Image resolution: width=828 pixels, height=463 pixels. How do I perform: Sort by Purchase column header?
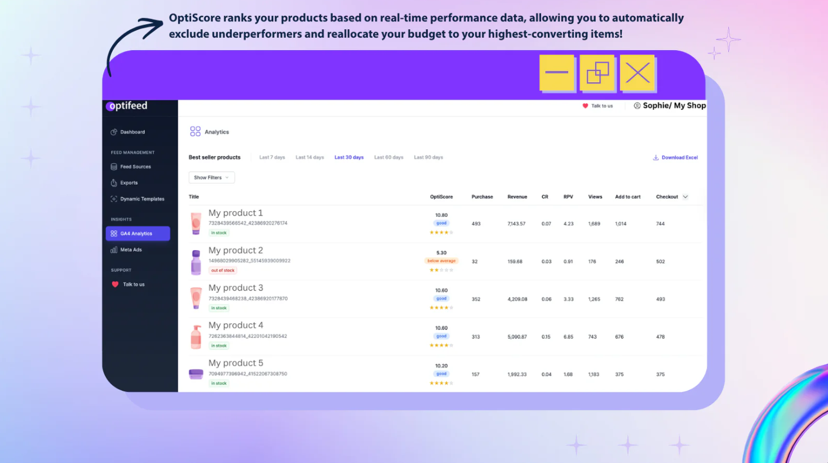pyautogui.click(x=482, y=197)
